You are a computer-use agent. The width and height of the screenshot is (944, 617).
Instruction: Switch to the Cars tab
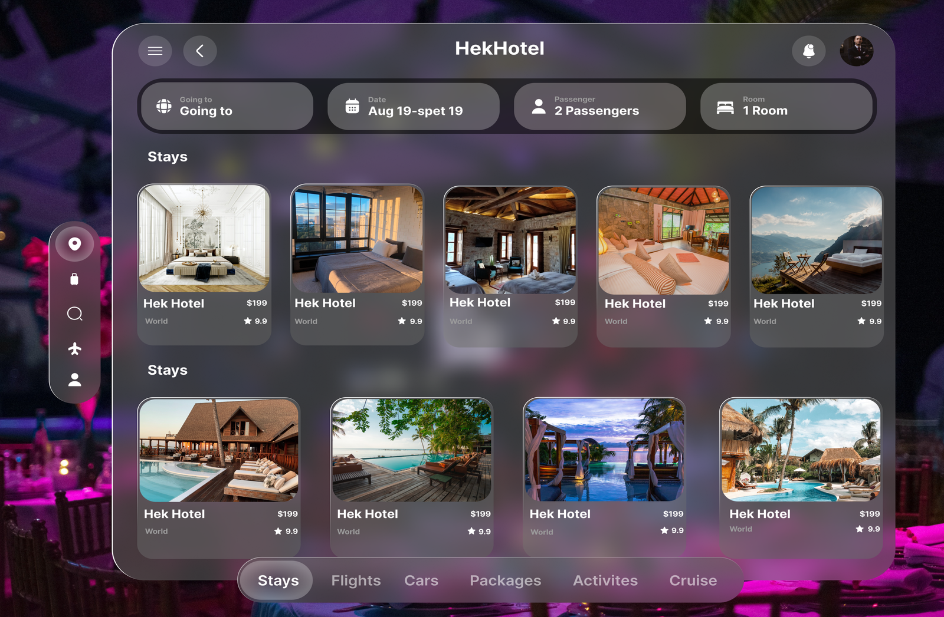421,580
